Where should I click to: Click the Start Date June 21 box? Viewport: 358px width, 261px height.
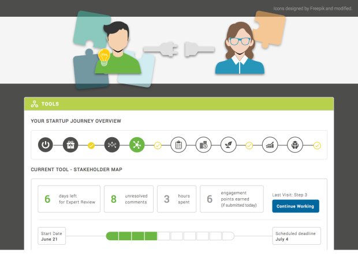[x=51, y=236]
